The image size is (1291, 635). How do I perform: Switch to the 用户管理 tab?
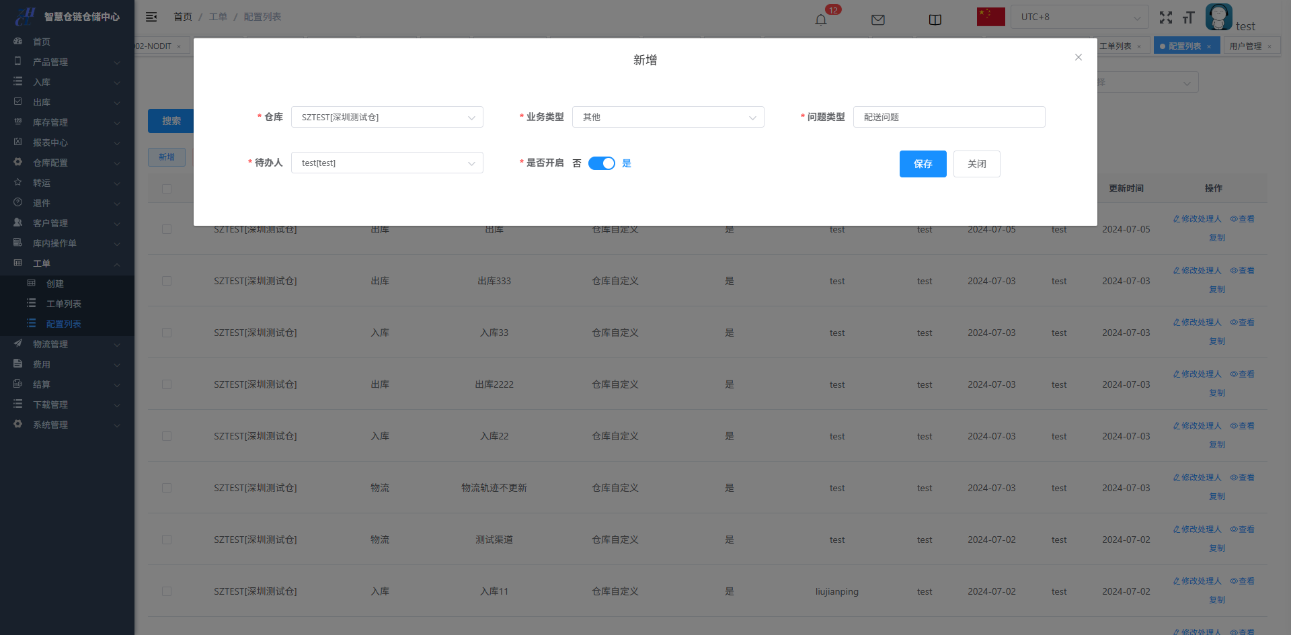point(1245,46)
